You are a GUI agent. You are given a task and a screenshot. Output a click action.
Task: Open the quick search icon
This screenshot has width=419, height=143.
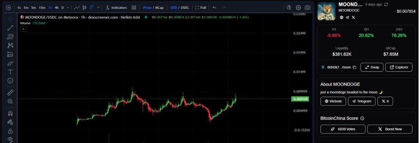289,7
